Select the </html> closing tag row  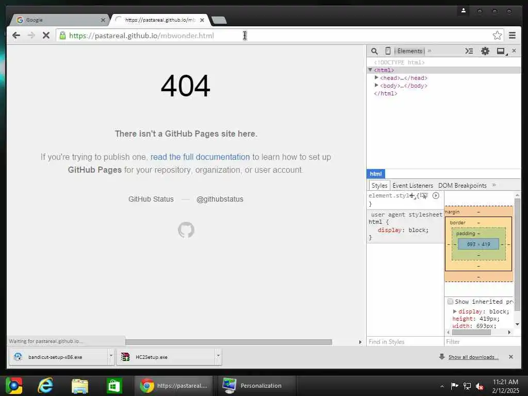pyautogui.click(x=386, y=93)
